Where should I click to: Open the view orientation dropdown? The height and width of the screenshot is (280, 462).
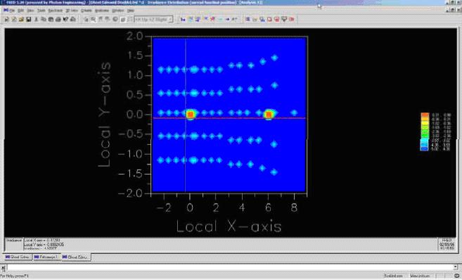coord(153,19)
